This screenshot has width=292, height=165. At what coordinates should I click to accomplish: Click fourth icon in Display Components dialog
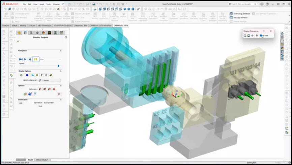257,35
